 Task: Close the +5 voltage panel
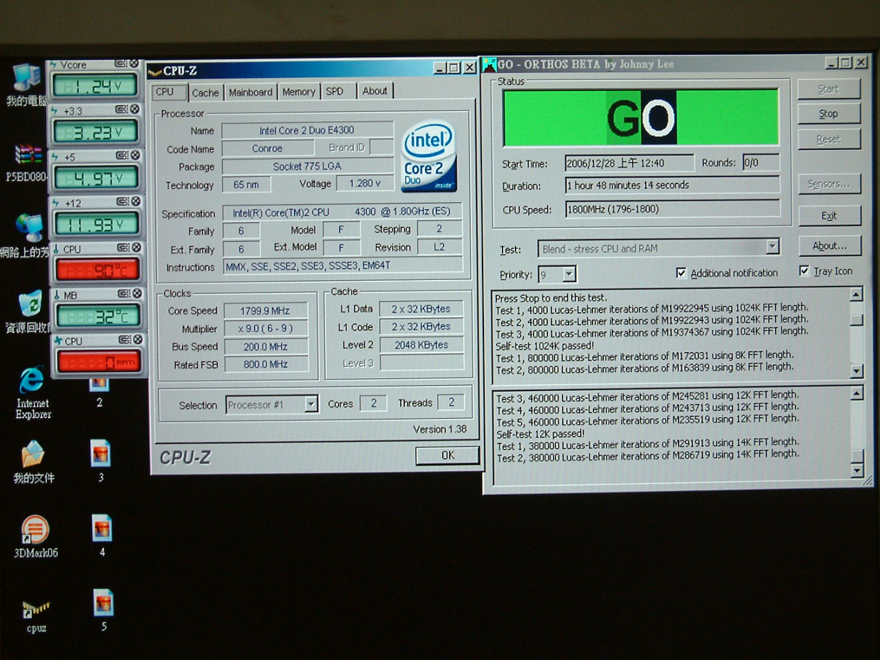tap(135, 155)
